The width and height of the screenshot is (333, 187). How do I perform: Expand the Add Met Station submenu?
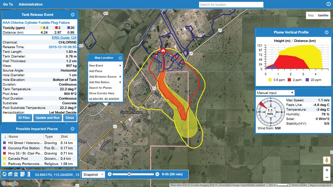click(105, 82)
